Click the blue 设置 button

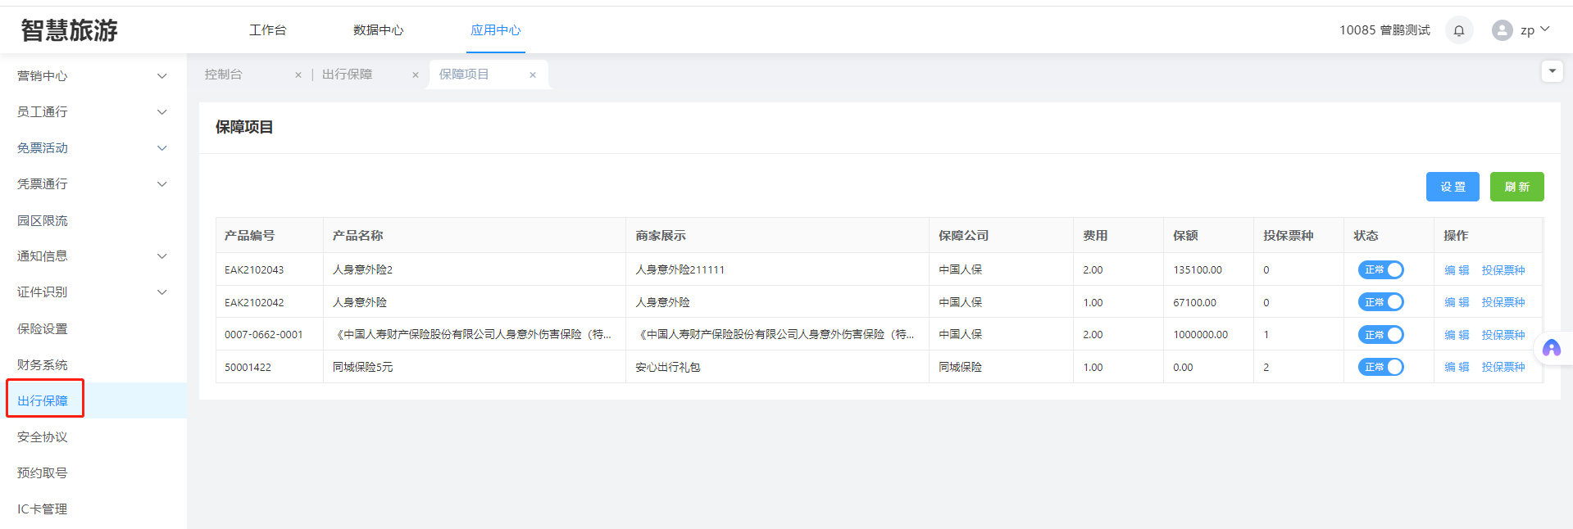tap(1452, 187)
